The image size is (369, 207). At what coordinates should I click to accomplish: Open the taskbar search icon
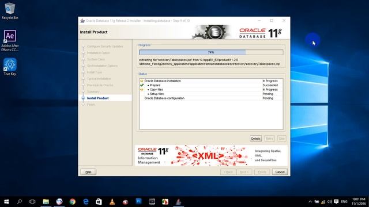20,202
